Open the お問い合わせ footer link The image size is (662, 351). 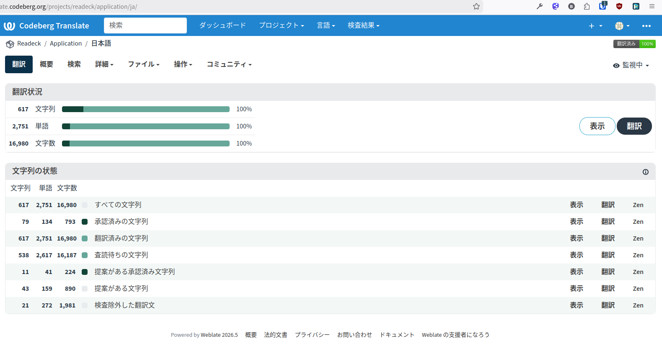pos(354,335)
